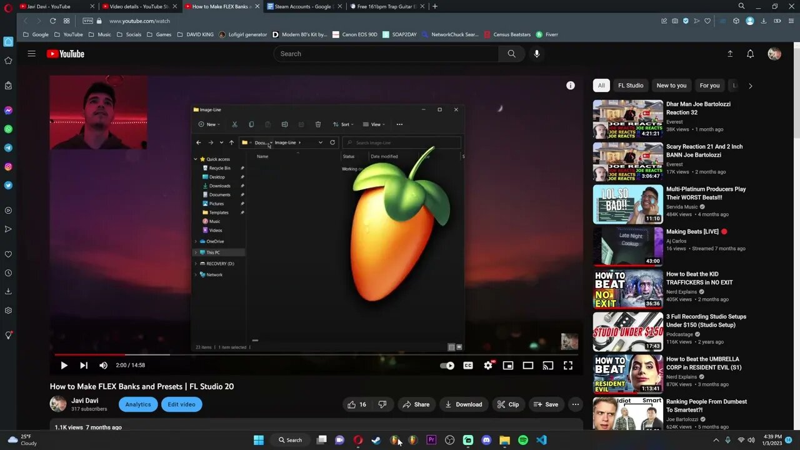Switch to Video details YouTube Studio tab
This screenshot has height=450, width=800.
click(x=140, y=6)
